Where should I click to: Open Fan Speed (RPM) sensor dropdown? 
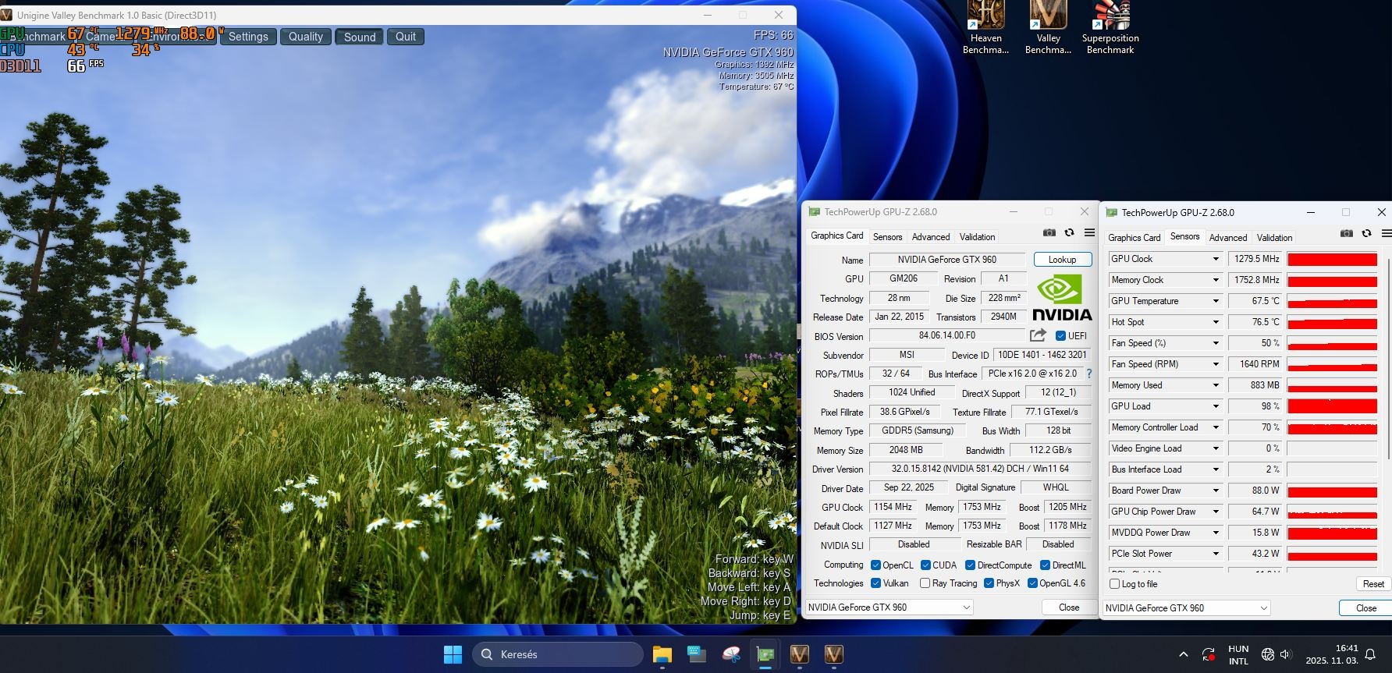pos(1215,364)
